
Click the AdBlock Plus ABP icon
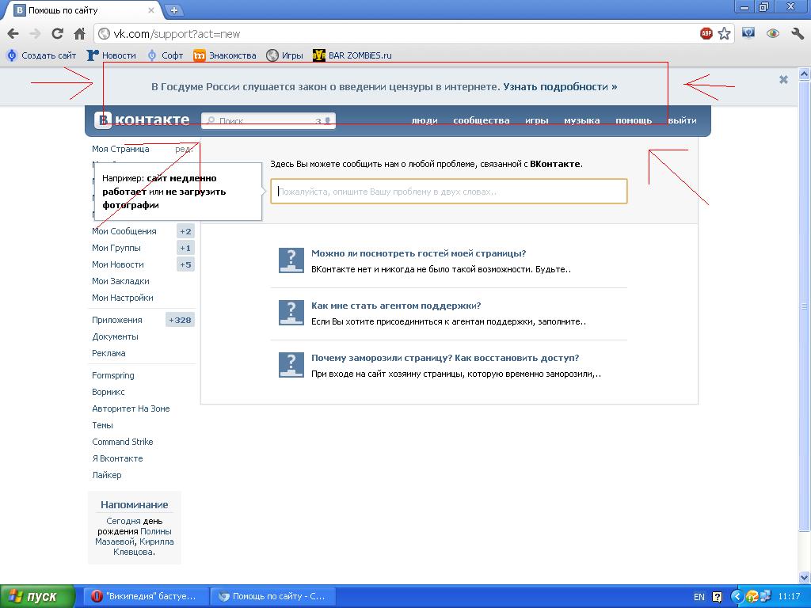point(706,34)
